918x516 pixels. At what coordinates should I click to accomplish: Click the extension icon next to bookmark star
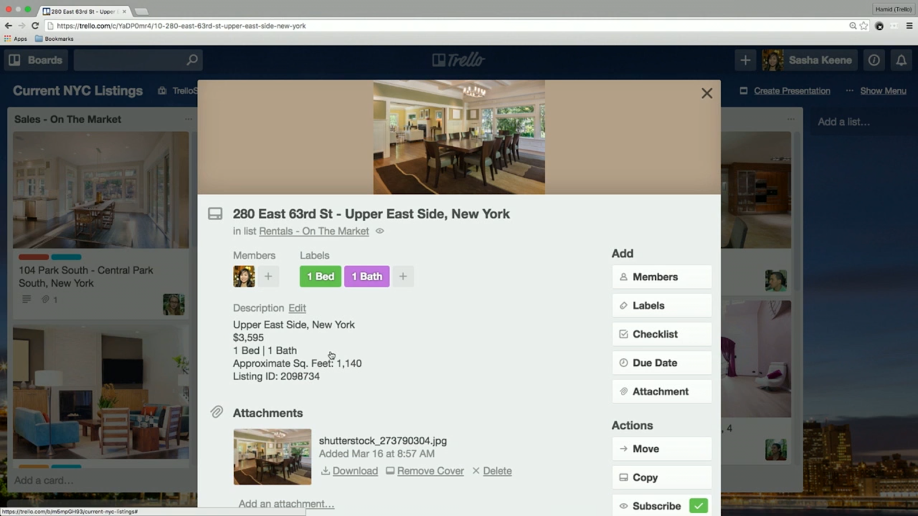tap(880, 26)
